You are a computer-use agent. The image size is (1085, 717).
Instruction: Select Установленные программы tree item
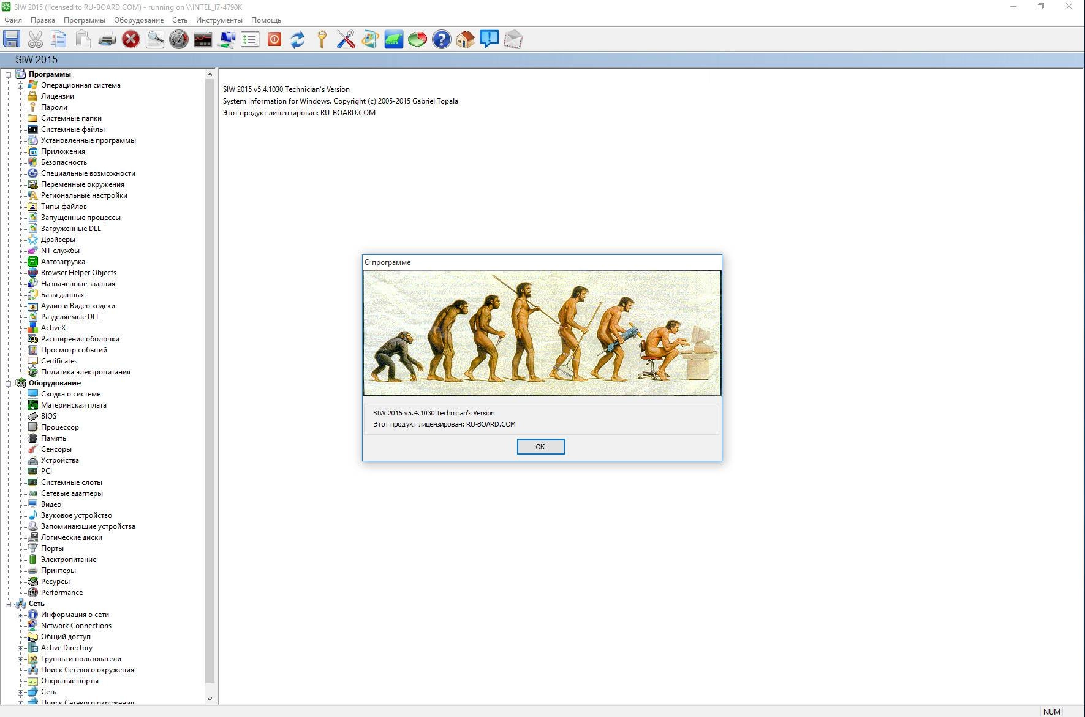88,140
